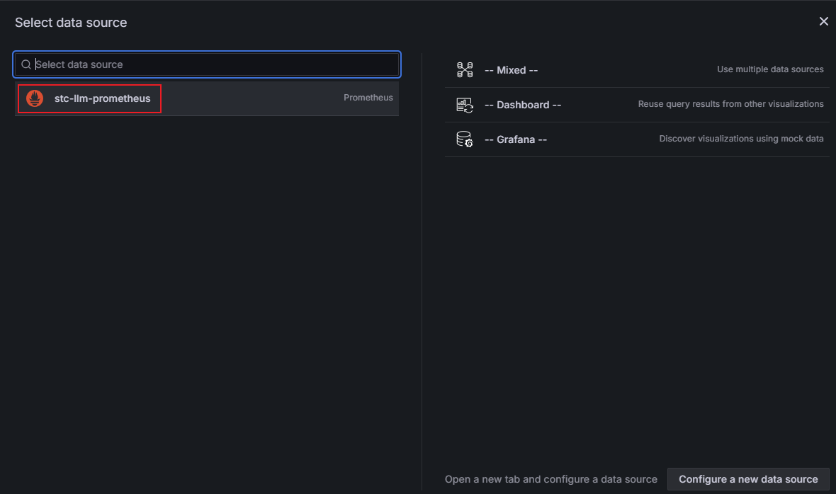Close the Select data source dialog
This screenshot has width=836, height=494.
click(823, 22)
